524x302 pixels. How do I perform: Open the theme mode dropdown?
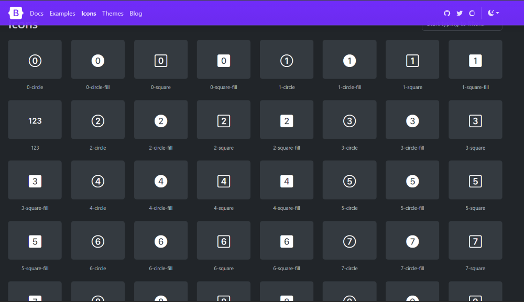point(493,13)
